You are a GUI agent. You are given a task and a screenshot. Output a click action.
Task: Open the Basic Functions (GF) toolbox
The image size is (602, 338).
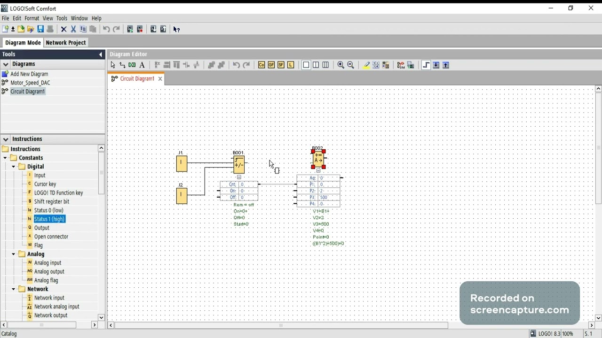(x=271, y=65)
